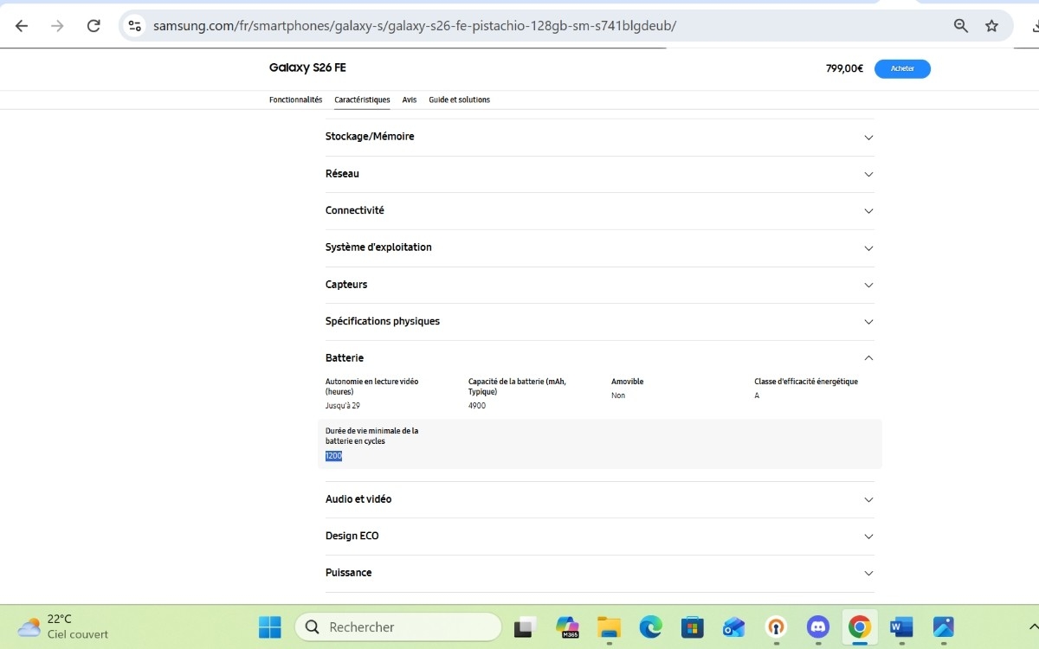Open Outlook from the taskbar
Image resolution: width=1039 pixels, height=649 pixels.
coord(734,627)
